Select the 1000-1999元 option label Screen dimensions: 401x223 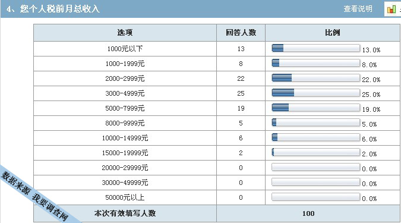point(125,64)
